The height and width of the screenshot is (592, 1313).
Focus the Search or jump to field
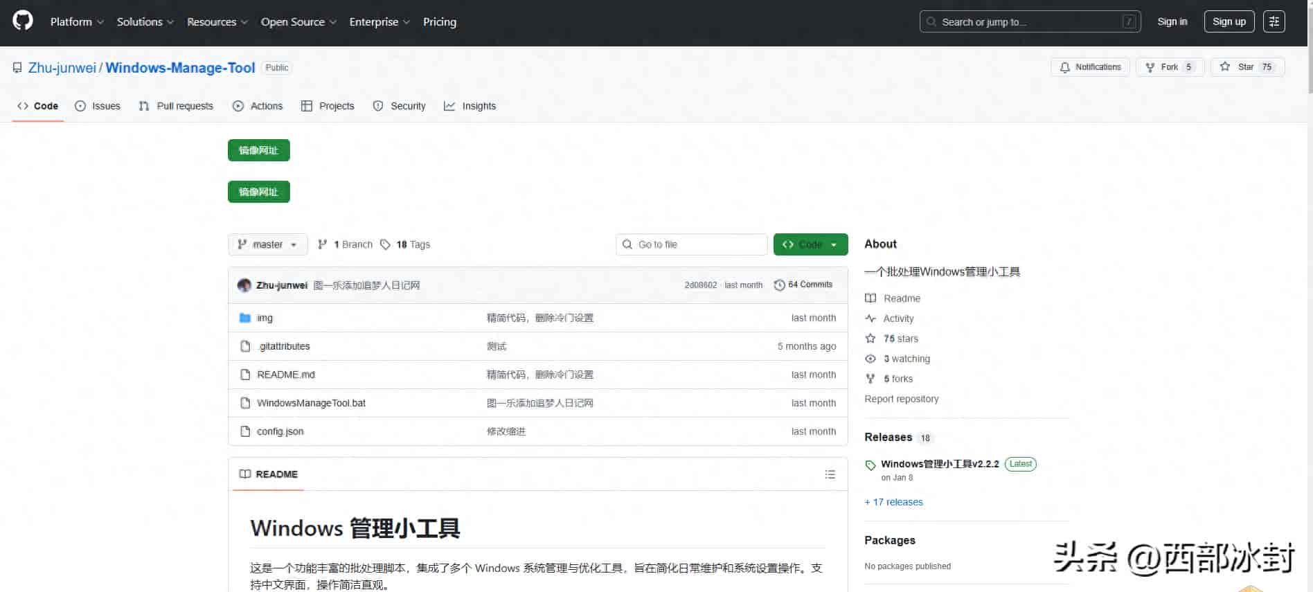pos(1030,21)
